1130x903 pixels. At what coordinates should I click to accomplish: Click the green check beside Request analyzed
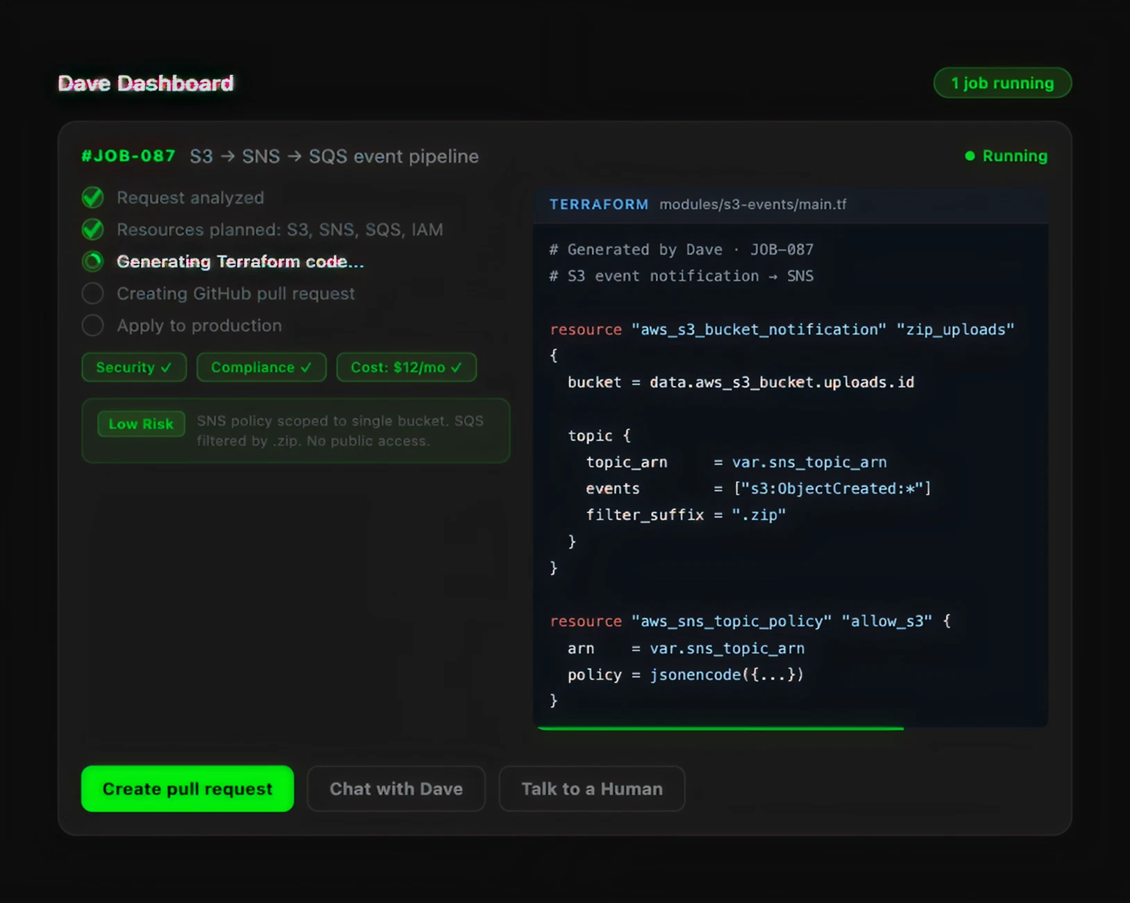point(92,198)
